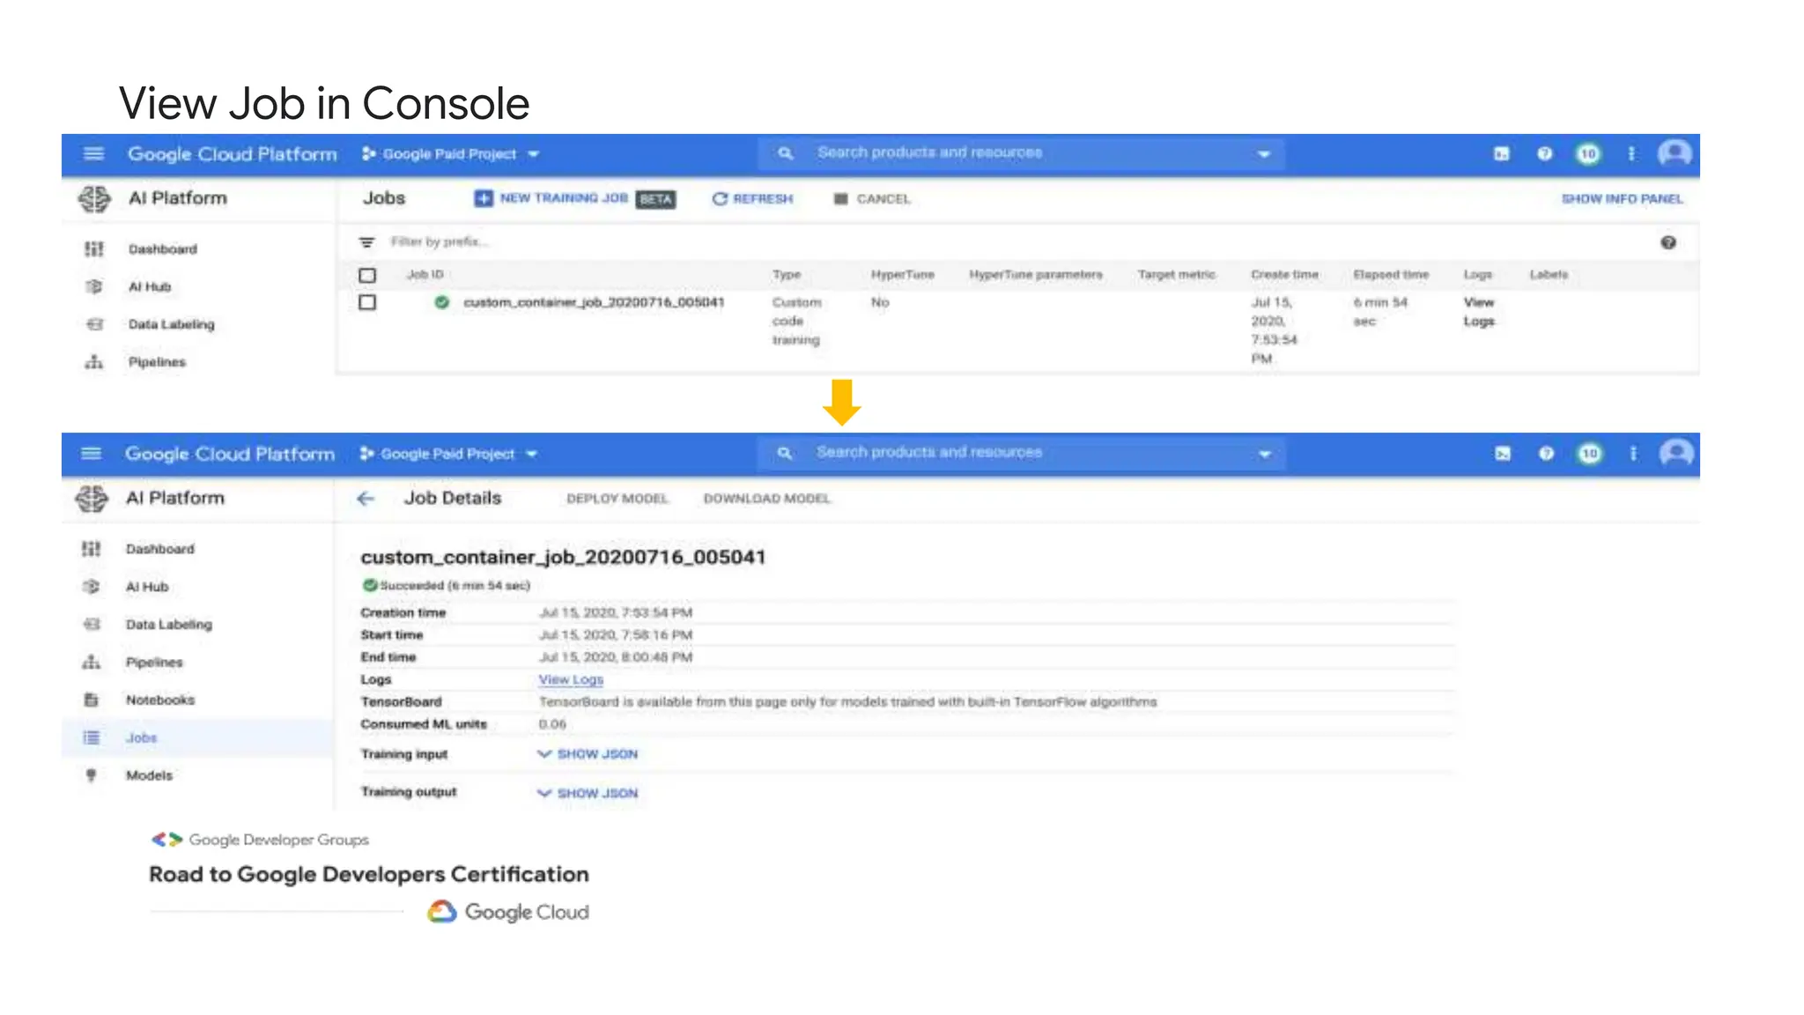1804x1015 pixels.
Task: Click AI Platform brain logo in Job Details console
Action: [92, 499]
